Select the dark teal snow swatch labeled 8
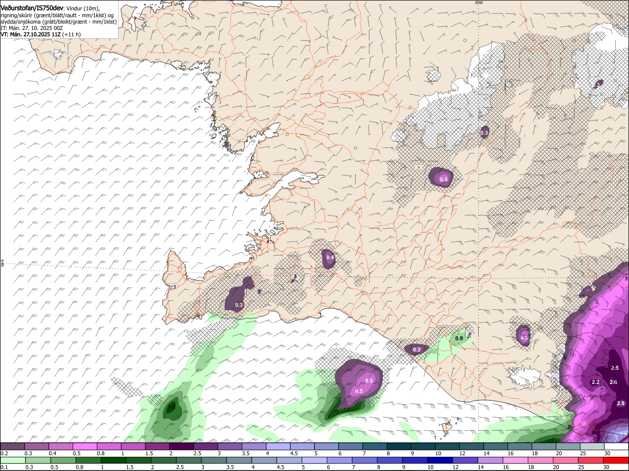The width and height of the screenshot is (629, 471). (x=399, y=446)
